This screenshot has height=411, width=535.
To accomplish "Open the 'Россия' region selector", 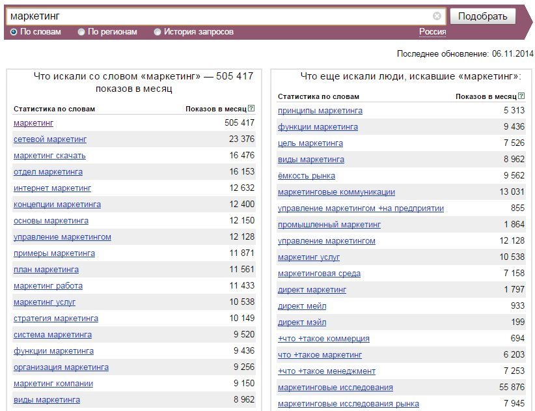I will [x=433, y=32].
